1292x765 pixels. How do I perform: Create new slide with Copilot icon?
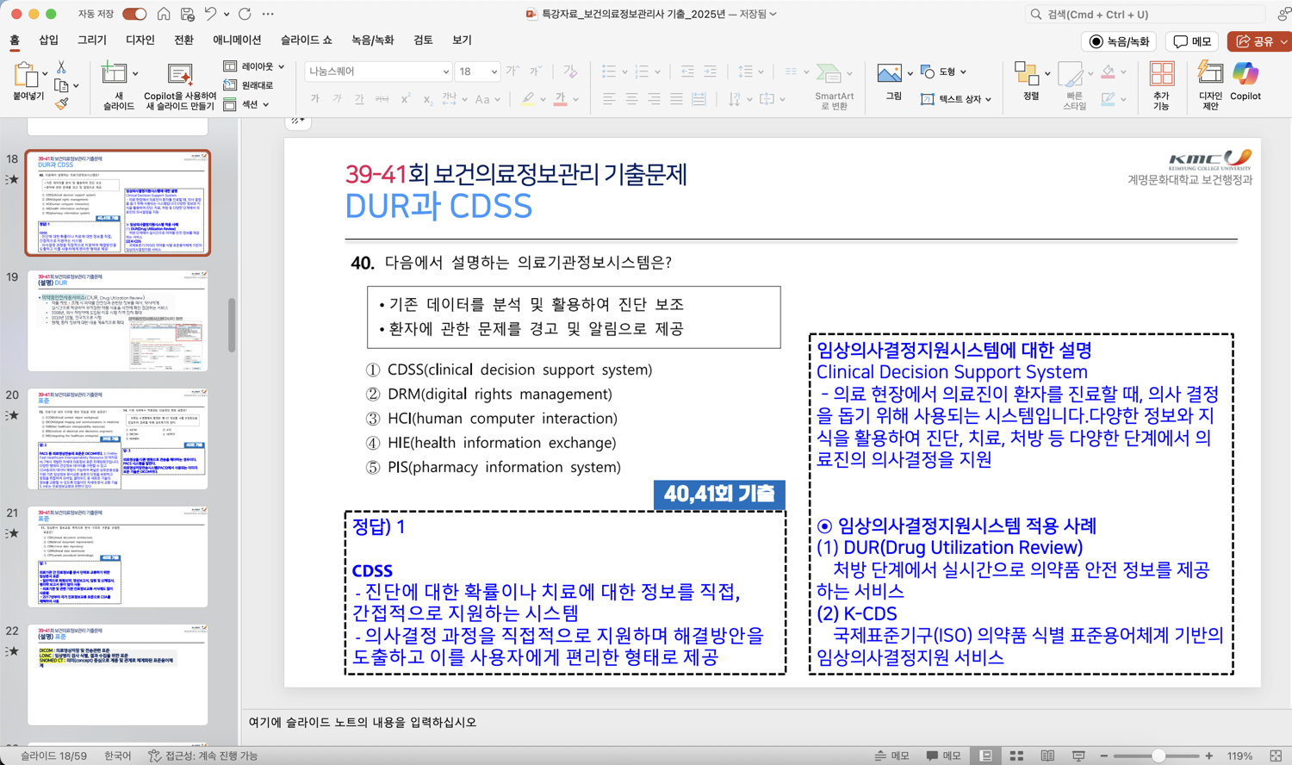coord(180,75)
